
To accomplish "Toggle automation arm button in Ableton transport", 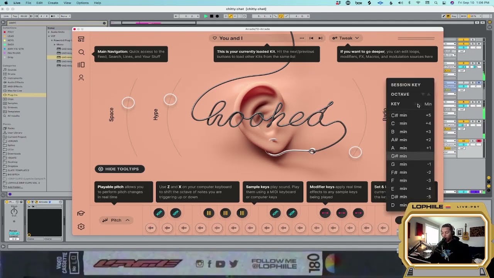I will (x=230, y=16).
